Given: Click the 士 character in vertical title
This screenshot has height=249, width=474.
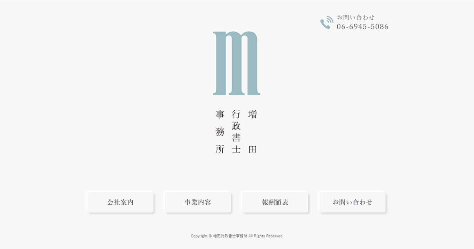Looking at the screenshot, I should (236, 149).
